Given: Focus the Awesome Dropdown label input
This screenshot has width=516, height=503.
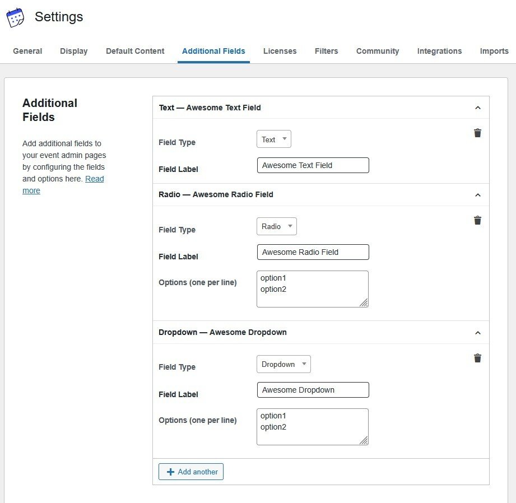Looking at the screenshot, I should (x=313, y=390).
